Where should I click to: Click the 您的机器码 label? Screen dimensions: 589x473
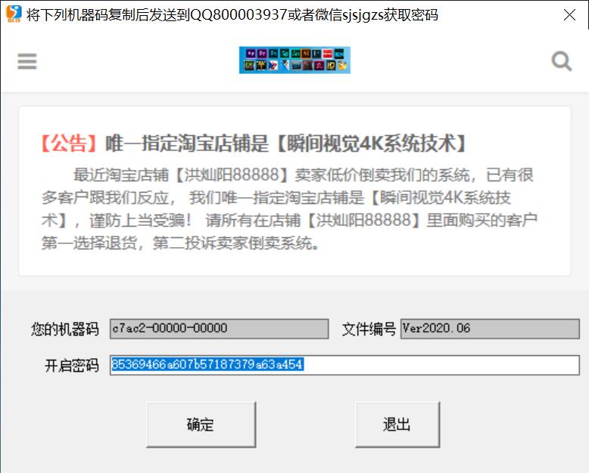click(65, 329)
